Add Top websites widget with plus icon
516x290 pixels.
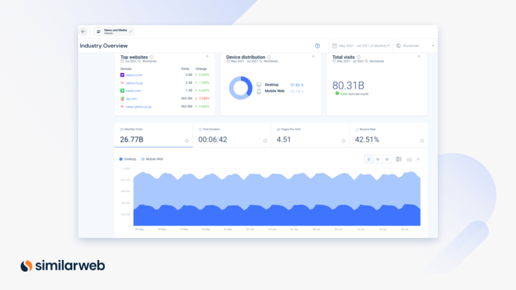tap(207, 56)
